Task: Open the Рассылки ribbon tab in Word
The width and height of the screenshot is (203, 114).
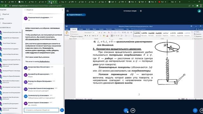Action: pyautogui.click(x=109, y=29)
